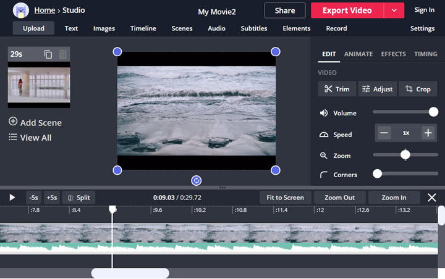
Task: Click Add Scene
Action: tap(35, 122)
